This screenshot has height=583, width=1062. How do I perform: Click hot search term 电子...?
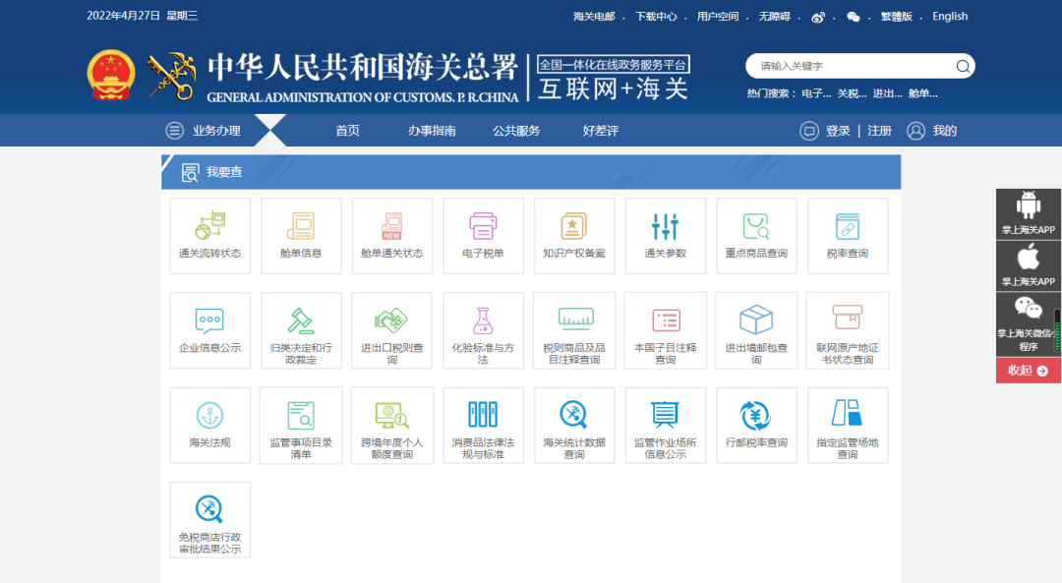(x=816, y=93)
